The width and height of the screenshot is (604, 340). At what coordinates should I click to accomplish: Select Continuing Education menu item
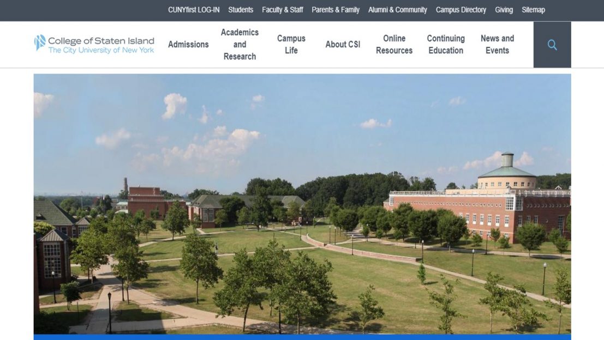pyautogui.click(x=446, y=45)
